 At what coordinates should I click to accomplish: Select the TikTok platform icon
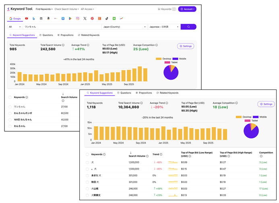click(107, 19)
